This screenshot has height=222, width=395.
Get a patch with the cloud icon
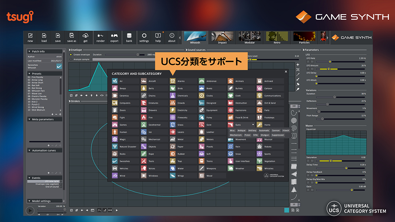coord(86,36)
